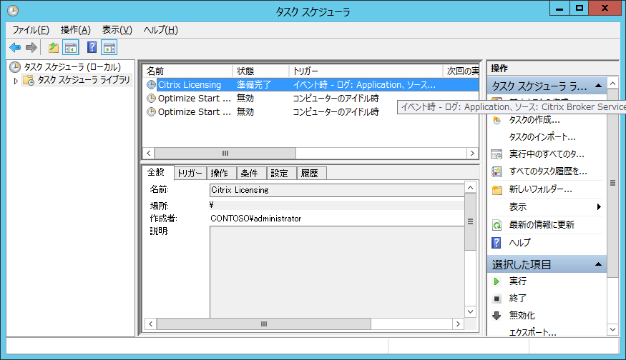Toggle the action pane toolbar icon

(x=109, y=47)
